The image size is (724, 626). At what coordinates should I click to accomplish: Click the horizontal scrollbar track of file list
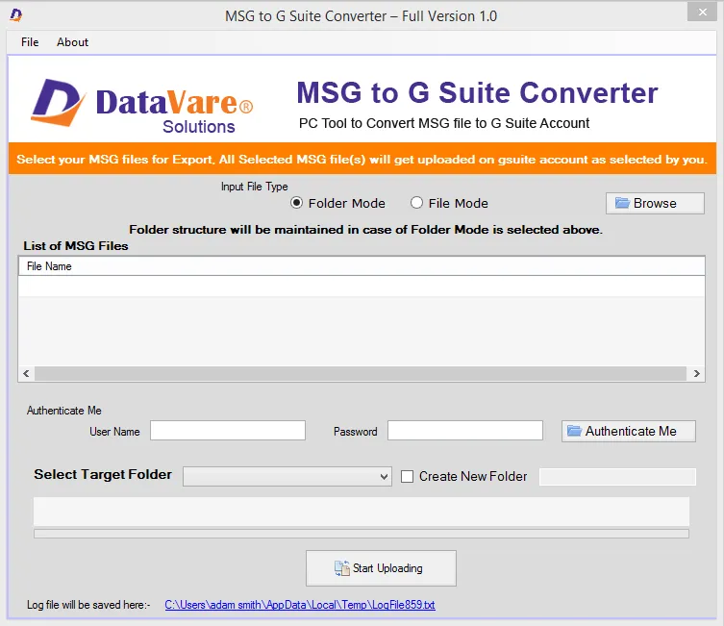pyautogui.click(x=361, y=373)
